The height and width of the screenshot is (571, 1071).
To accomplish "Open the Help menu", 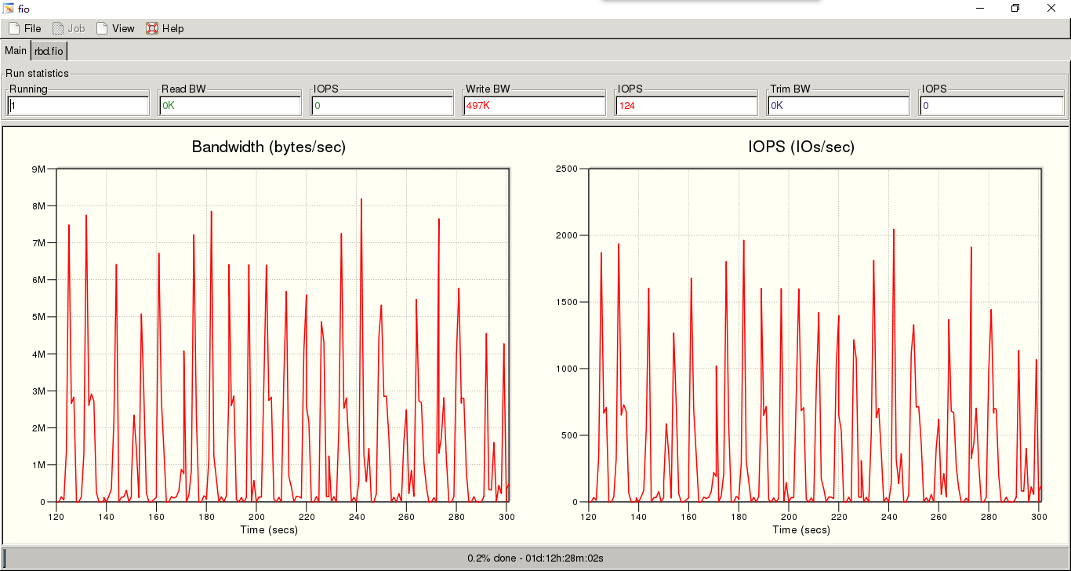I will pyautogui.click(x=165, y=28).
